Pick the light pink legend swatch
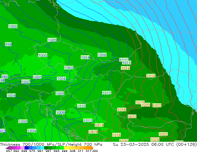 [22, 148]
